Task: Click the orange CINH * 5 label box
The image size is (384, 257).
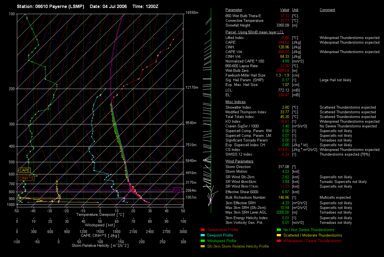Action: [x=26, y=179]
